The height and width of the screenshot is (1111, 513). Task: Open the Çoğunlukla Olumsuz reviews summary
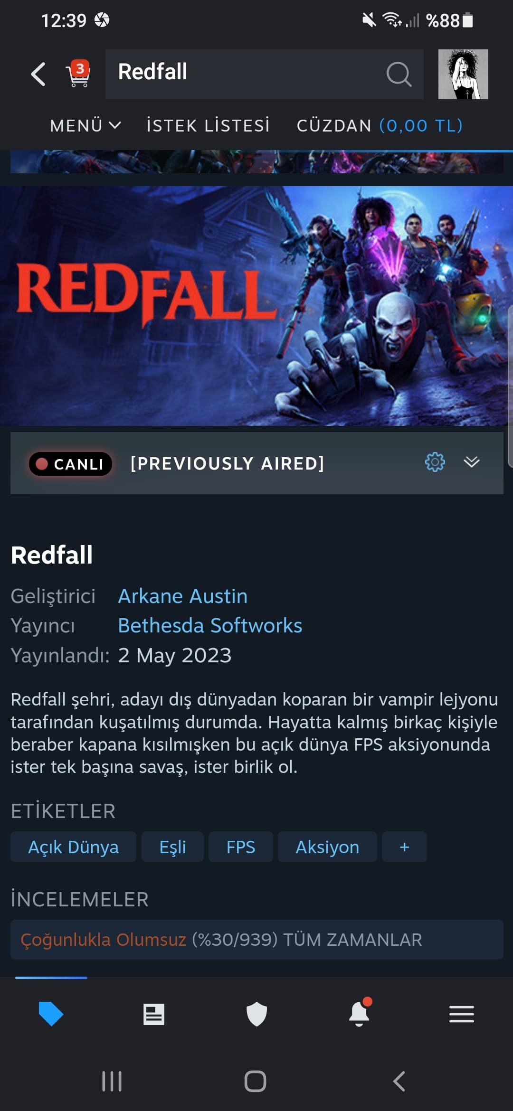(x=257, y=940)
